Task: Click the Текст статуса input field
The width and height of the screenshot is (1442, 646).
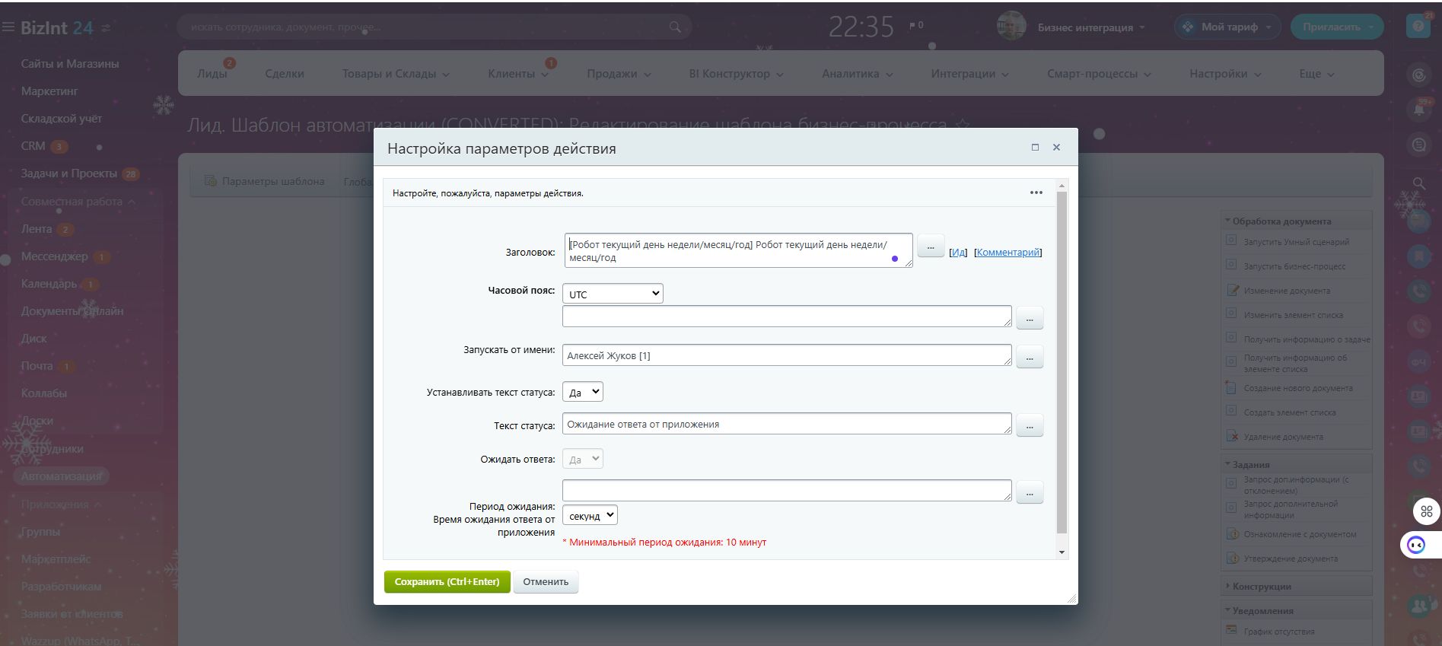Action: tap(786, 425)
